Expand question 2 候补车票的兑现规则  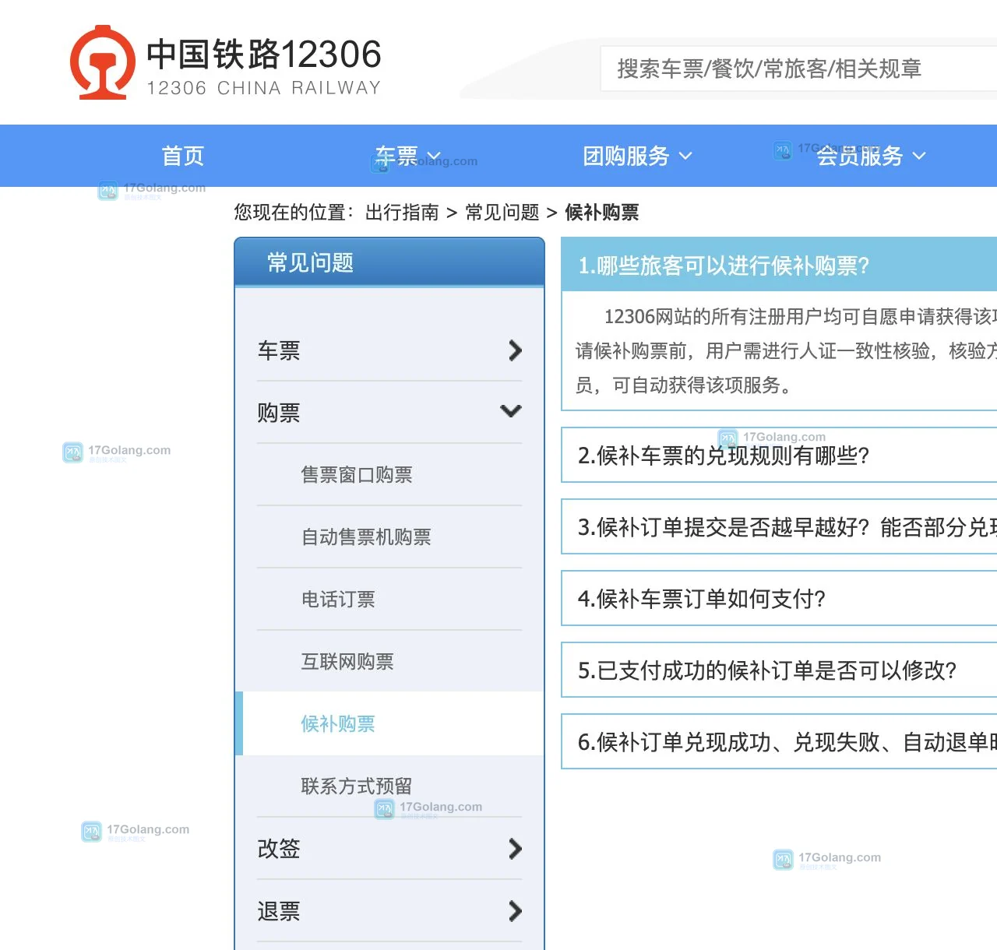(779, 455)
